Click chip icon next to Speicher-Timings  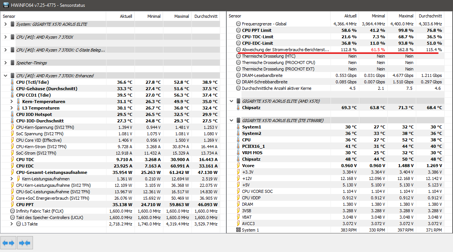point(13,63)
